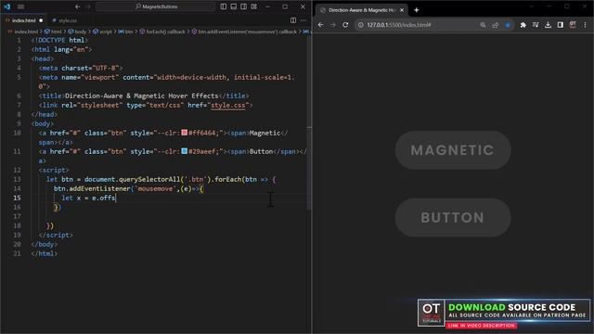This screenshot has width=594, height=334.
Task: Click the <!DOCTYPE html> line
Action: [x=59, y=40]
